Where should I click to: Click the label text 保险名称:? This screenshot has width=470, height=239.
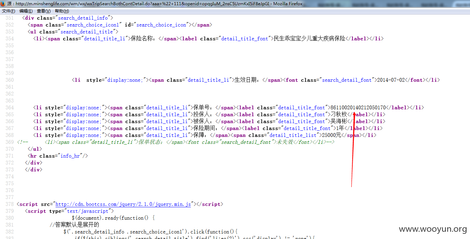(143, 39)
